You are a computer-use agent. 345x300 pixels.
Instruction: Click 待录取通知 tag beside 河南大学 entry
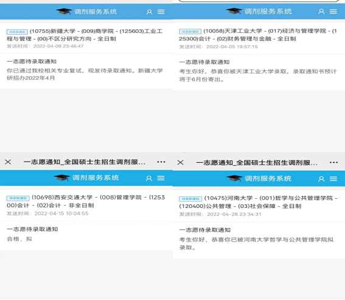(x=190, y=199)
